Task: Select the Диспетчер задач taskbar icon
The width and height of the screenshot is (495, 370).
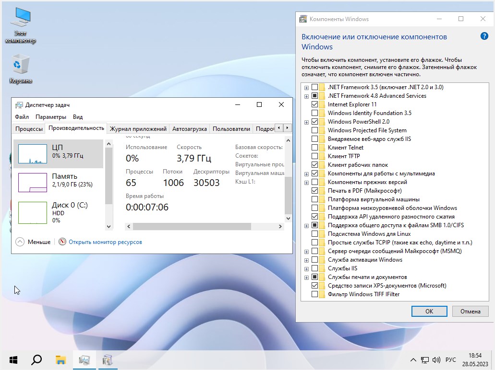Action: click(85, 359)
